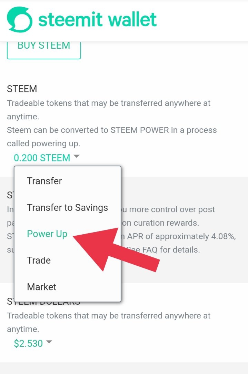Choose Trade in the STEEM menu

tap(39, 260)
